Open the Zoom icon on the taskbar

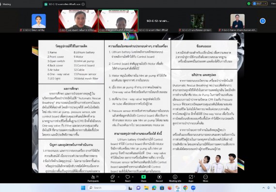pyautogui.click(x=193, y=188)
